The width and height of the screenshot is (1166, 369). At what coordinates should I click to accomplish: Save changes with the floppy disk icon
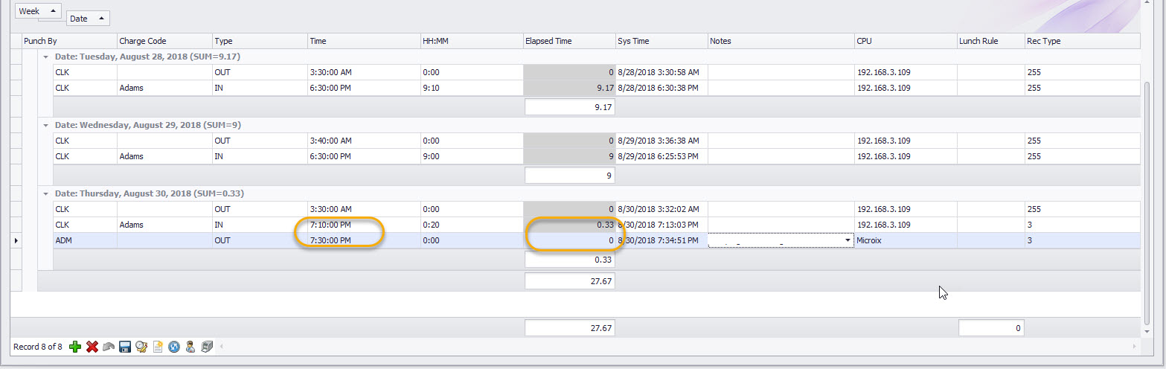[125, 347]
